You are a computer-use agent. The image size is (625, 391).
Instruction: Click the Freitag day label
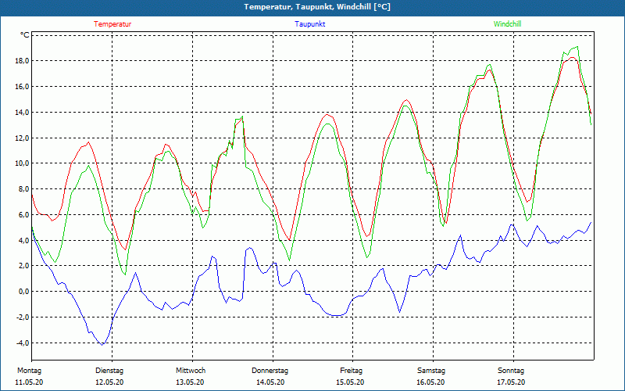[x=352, y=371]
